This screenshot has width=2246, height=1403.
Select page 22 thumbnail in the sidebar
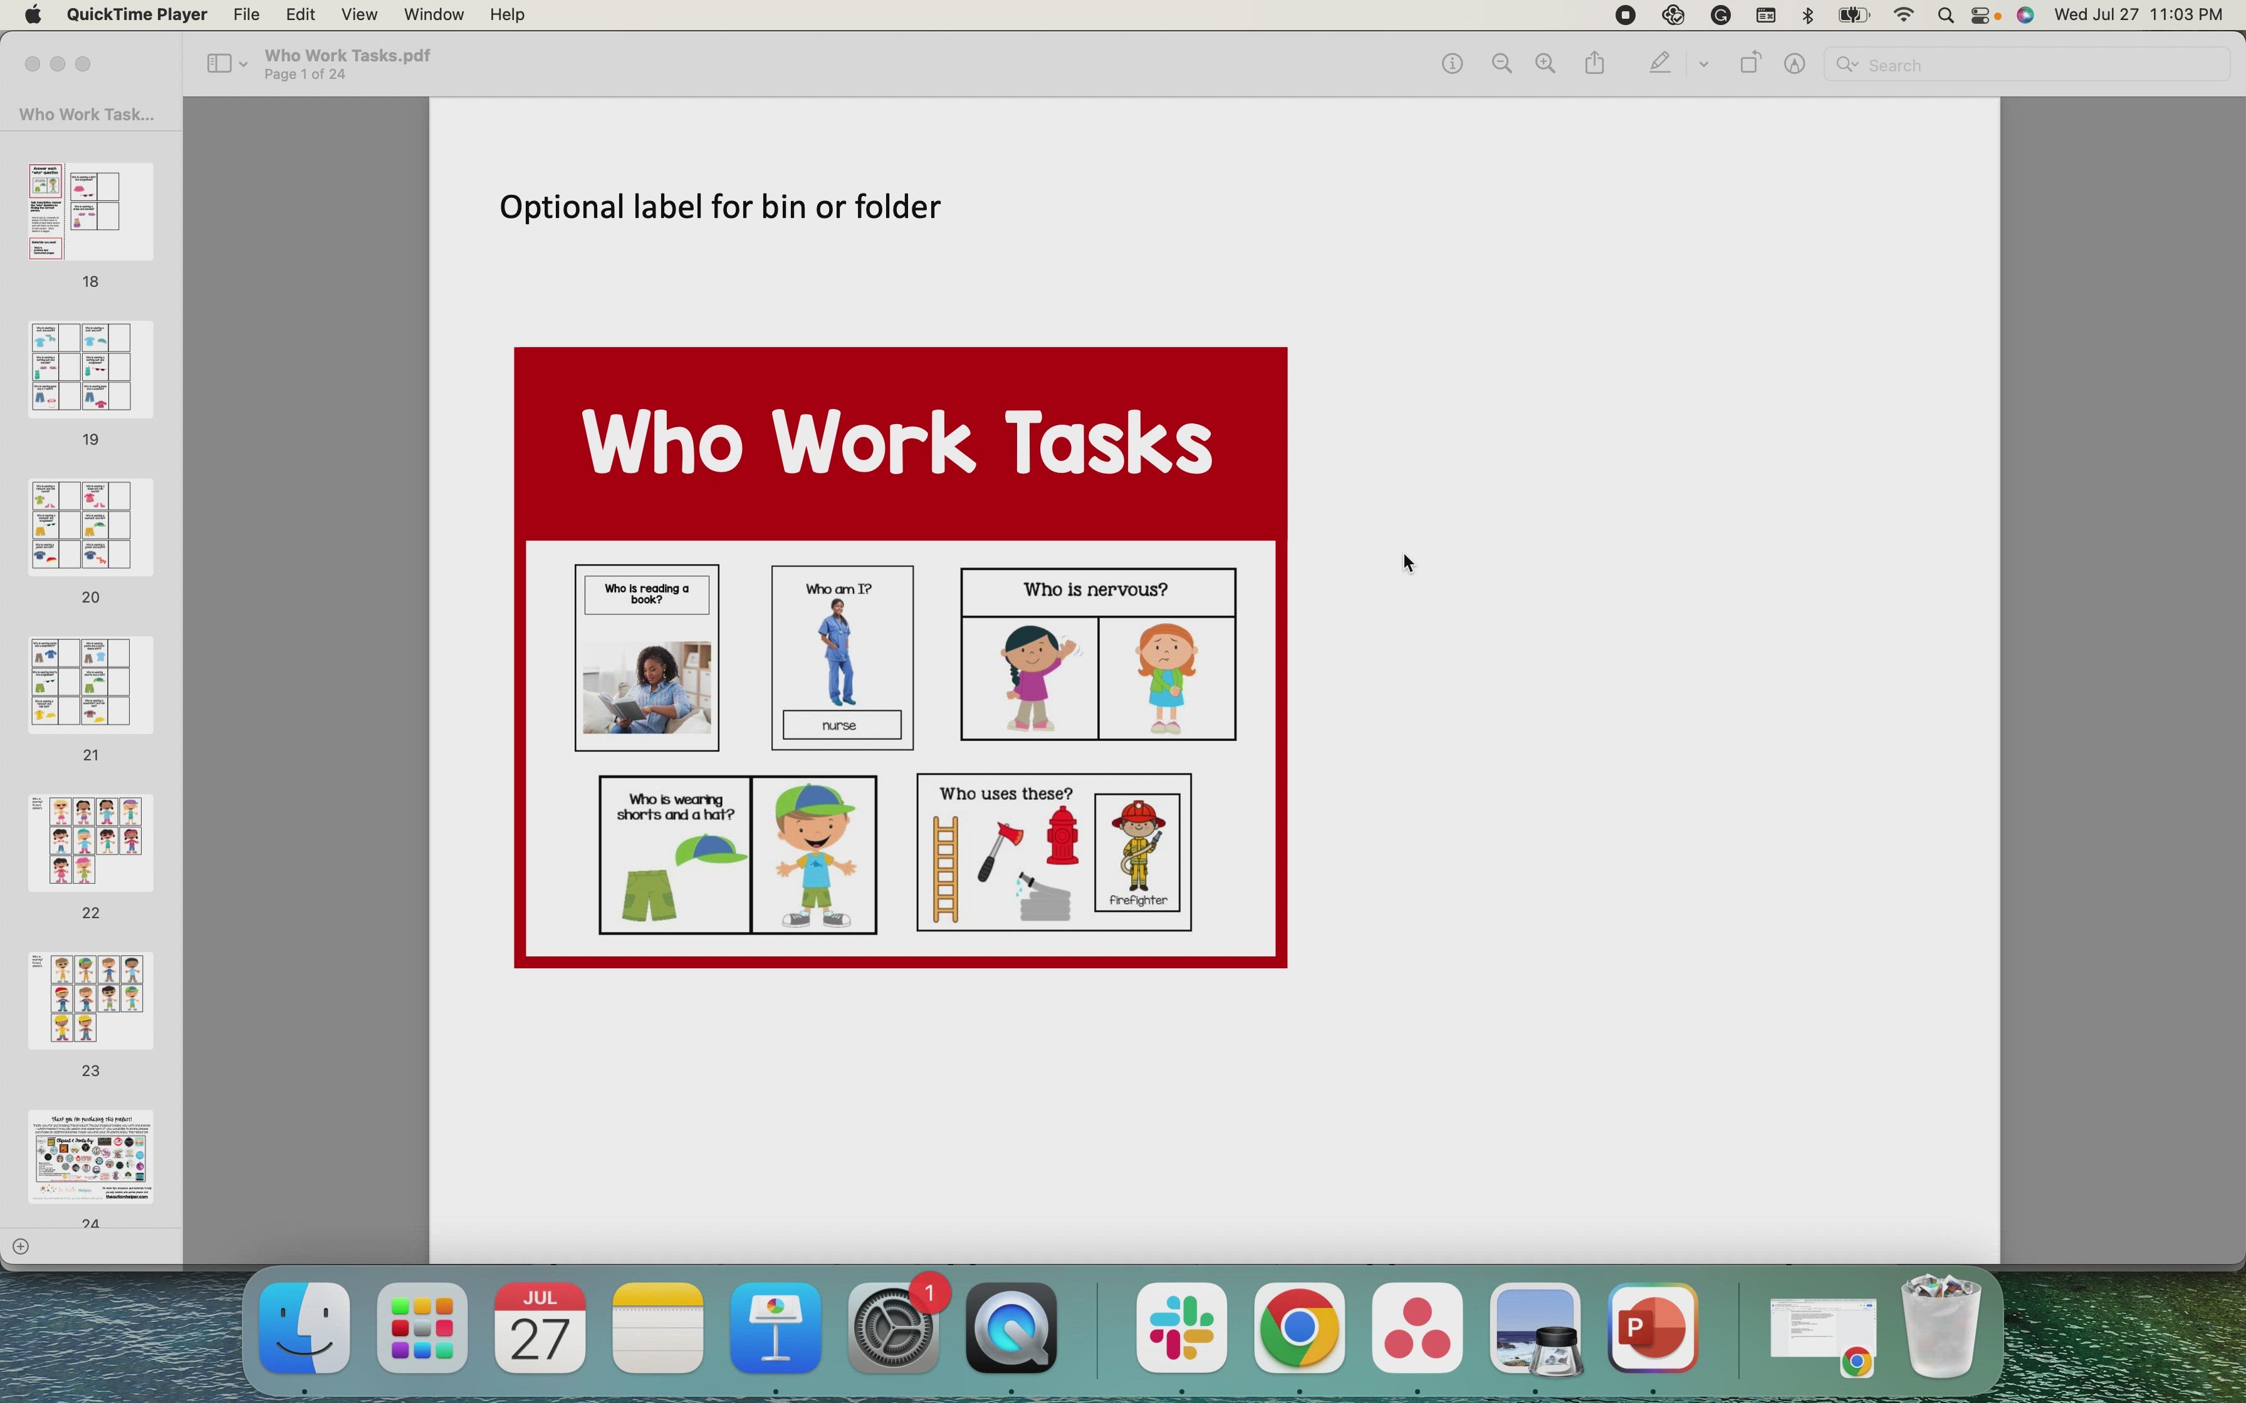click(90, 842)
